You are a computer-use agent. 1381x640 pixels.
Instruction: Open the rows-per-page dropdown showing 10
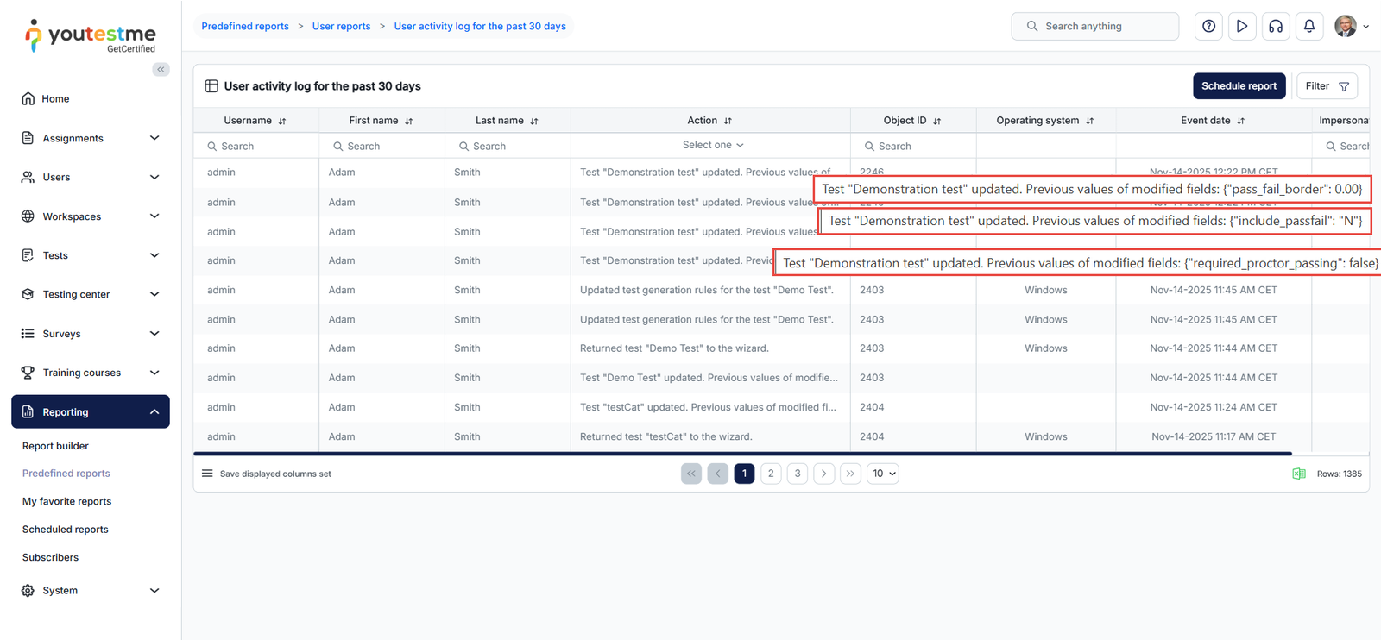tap(883, 474)
